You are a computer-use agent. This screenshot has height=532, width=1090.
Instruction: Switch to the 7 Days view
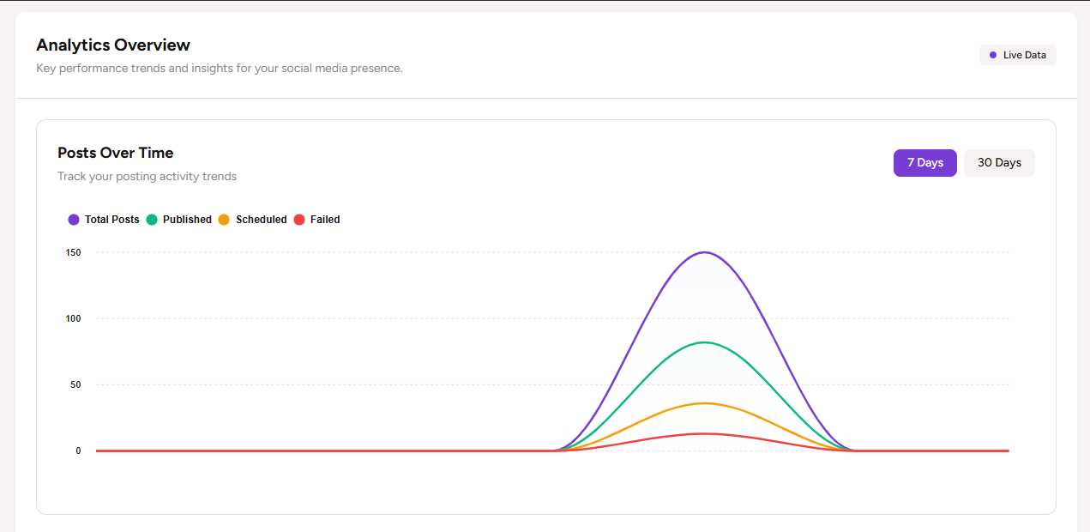click(924, 162)
